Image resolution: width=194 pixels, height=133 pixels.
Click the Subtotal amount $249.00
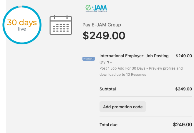(184, 89)
